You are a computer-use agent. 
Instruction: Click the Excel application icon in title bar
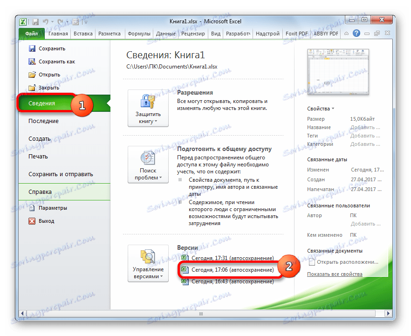click(x=23, y=22)
